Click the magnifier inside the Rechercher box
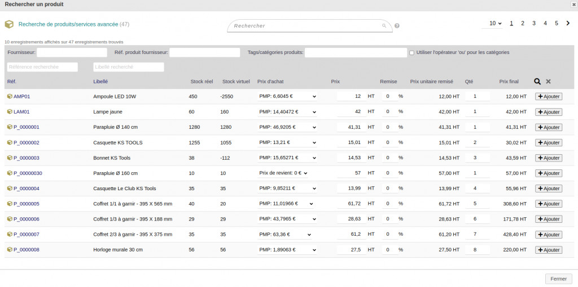Viewport: 578px width, 287px height. 384,26
